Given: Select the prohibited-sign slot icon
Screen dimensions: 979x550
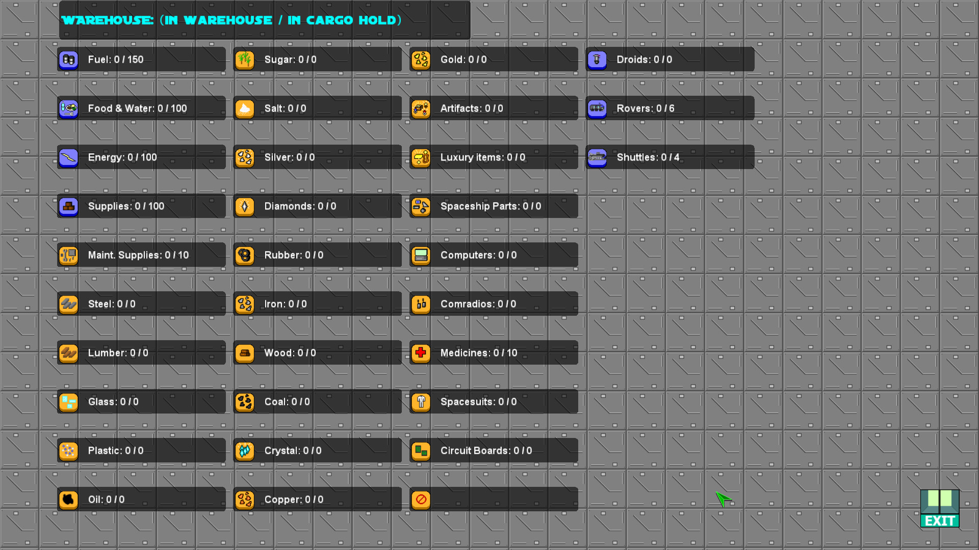Looking at the screenshot, I should click(x=421, y=500).
